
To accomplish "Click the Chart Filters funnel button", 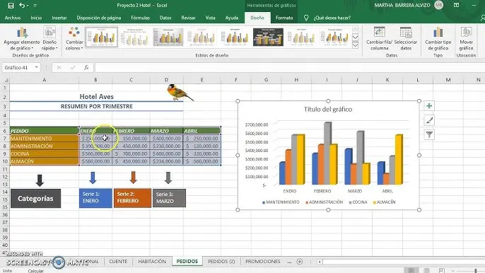I will (429, 134).
